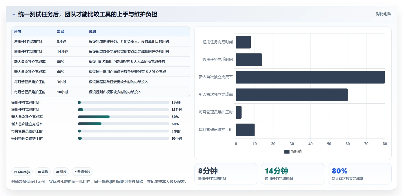Click the progress bar labeled 80%
Viewport: 403px width, 196px height.
click(x=124, y=117)
